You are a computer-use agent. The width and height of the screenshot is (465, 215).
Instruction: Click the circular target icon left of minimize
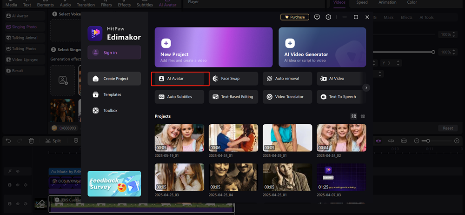(328, 17)
